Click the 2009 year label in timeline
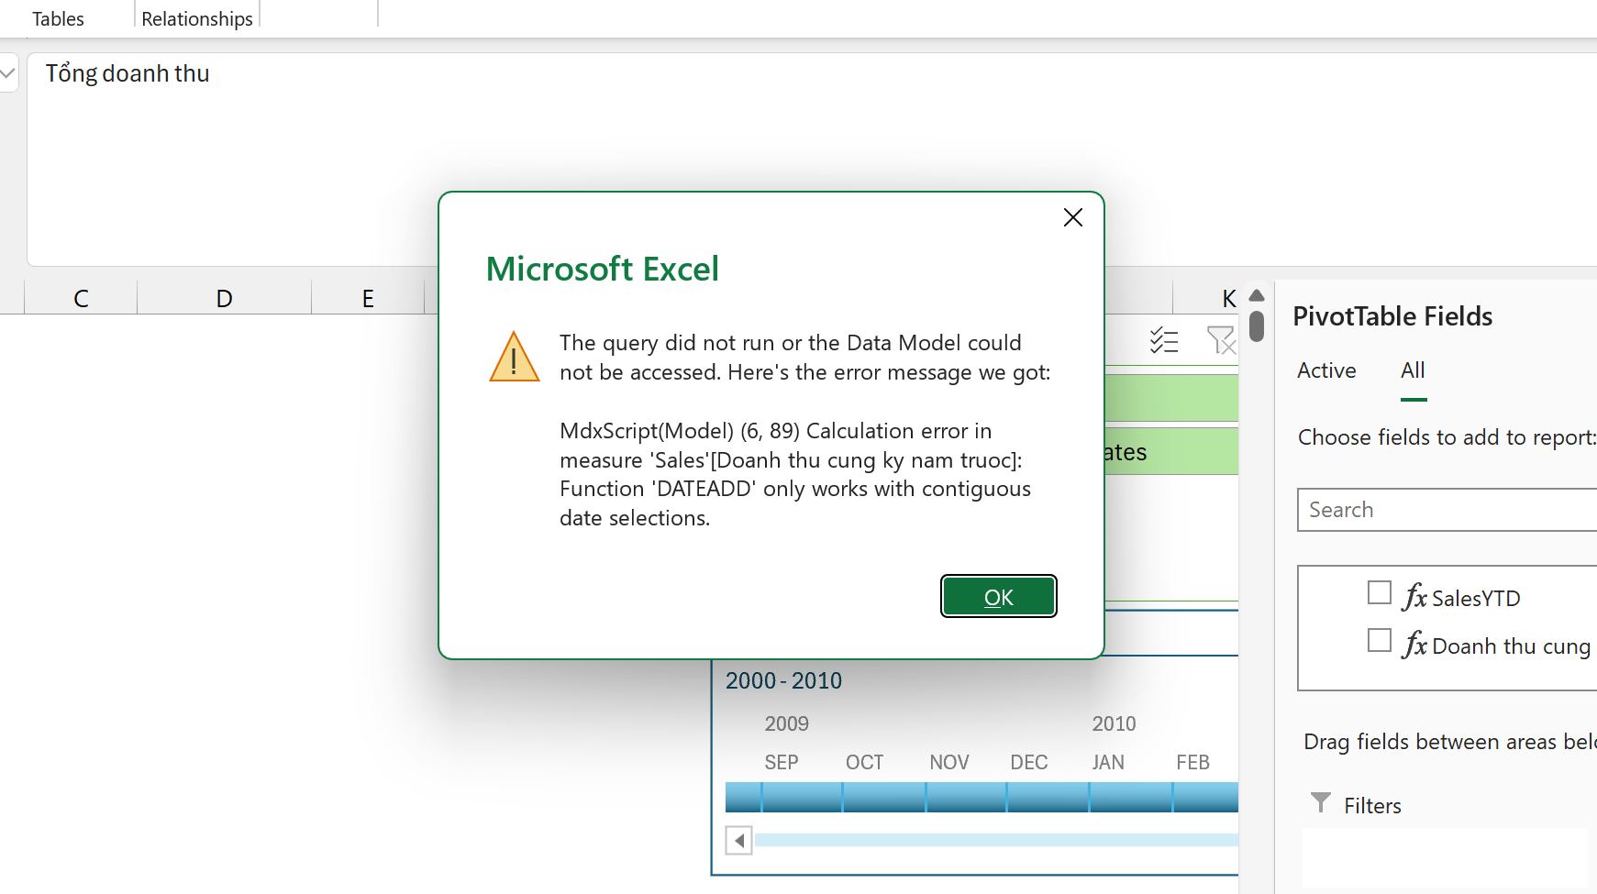The height and width of the screenshot is (894, 1597). 787,723
